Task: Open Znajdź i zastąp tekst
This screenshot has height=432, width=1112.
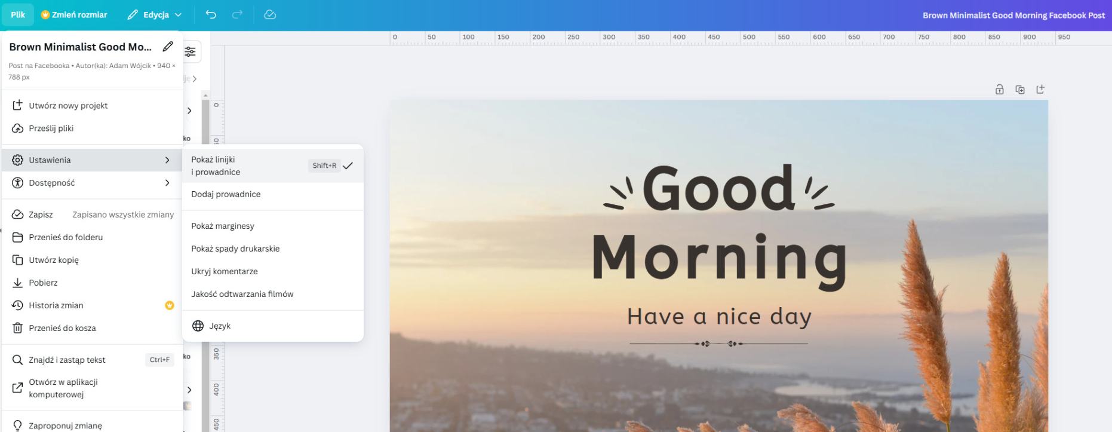Action: point(92,360)
